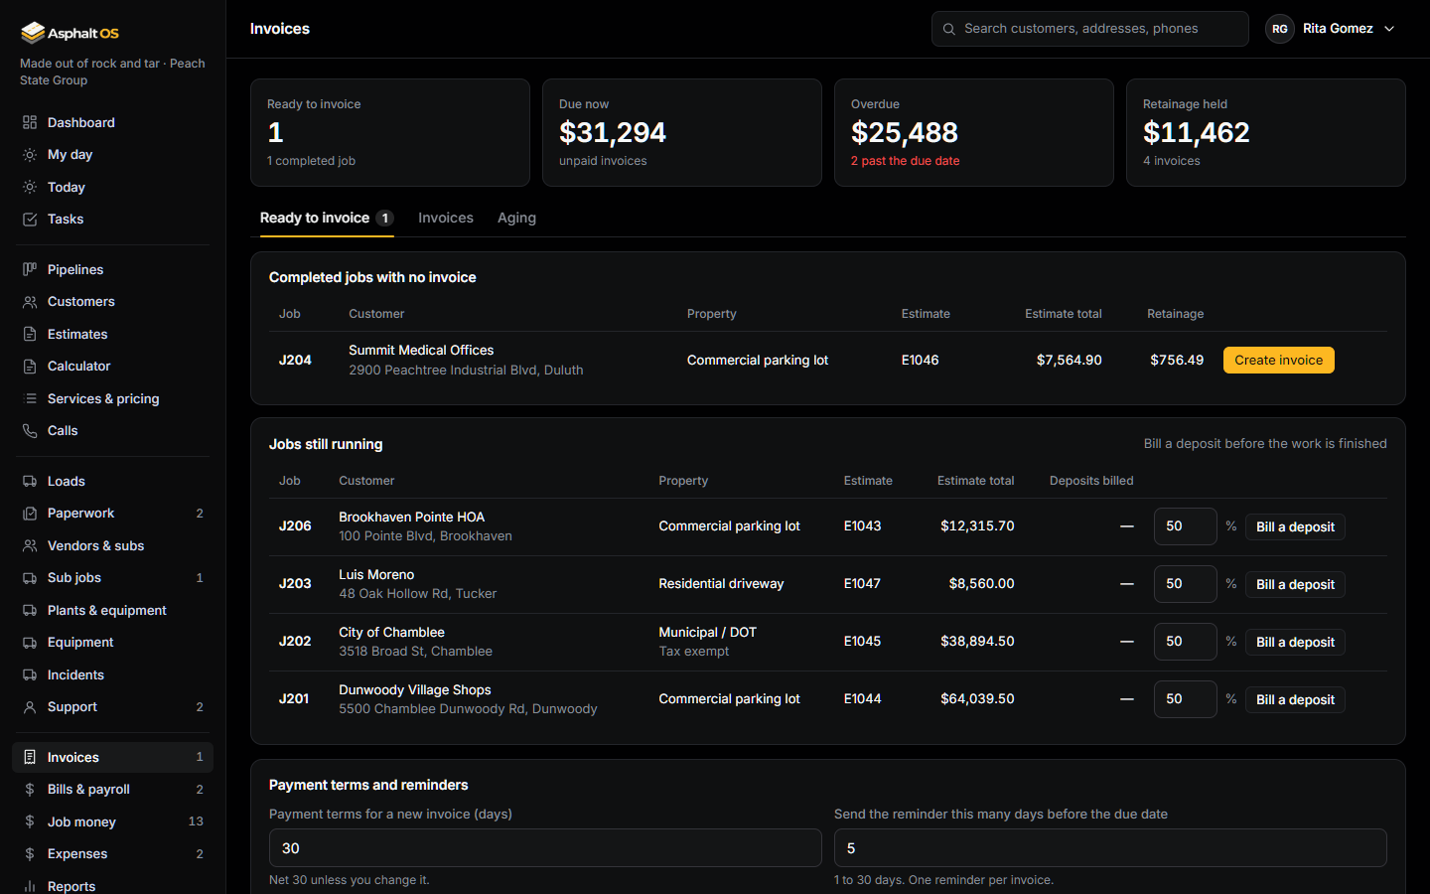Click the Estimates document icon
Image resolution: width=1430 pixels, height=894 pixels.
pos(30,334)
